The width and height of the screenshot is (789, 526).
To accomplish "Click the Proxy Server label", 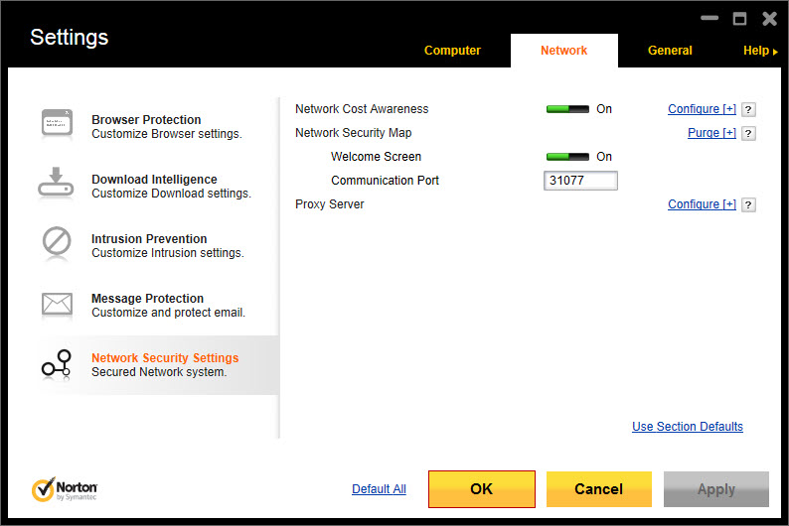I will click(x=330, y=204).
